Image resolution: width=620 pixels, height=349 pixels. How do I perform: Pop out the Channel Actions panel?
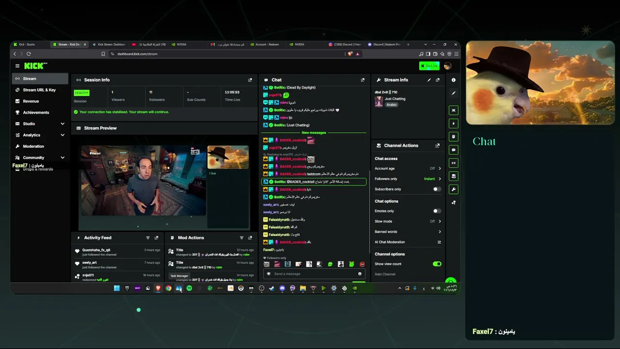click(437, 145)
